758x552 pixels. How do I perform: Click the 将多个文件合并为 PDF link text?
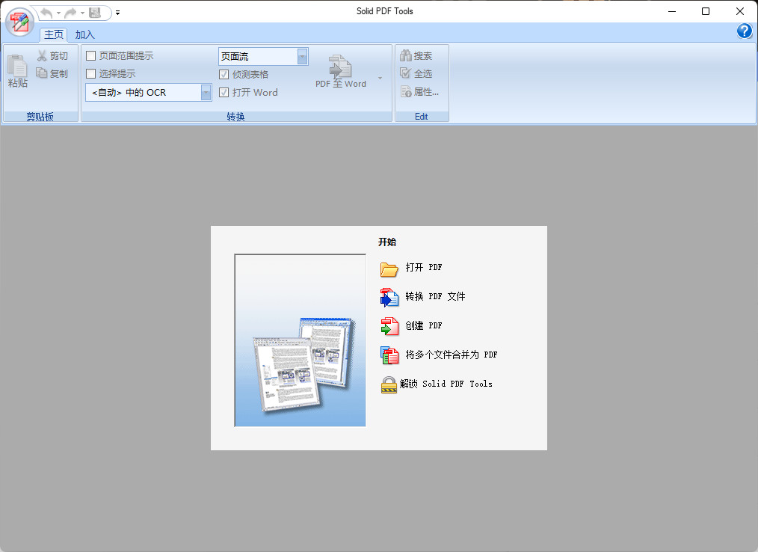pyautogui.click(x=451, y=355)
